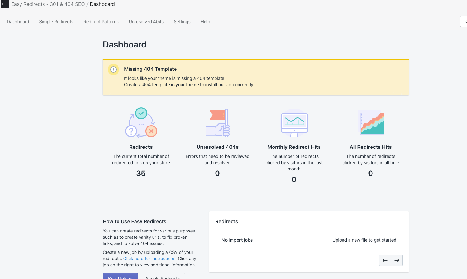This screenshot has height=279, width=467.
Task: Click the Unresolved 404s flag illustration
Action: [218, 123]
